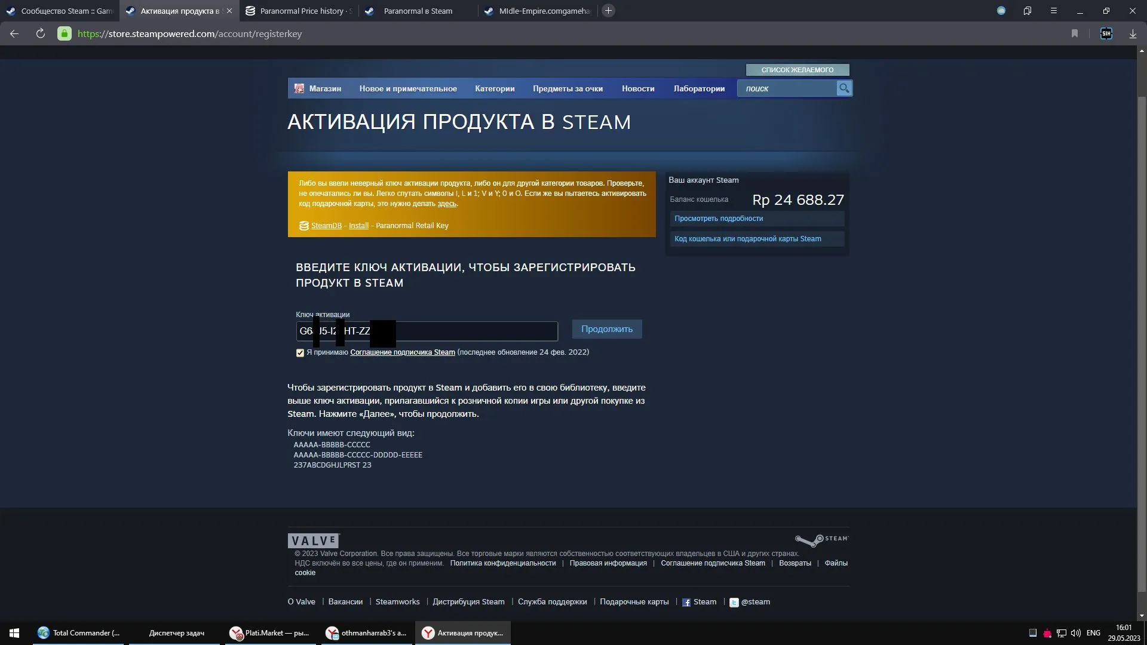Open the Категории menu
This screenshot has height=645, width=1147.
495,88
